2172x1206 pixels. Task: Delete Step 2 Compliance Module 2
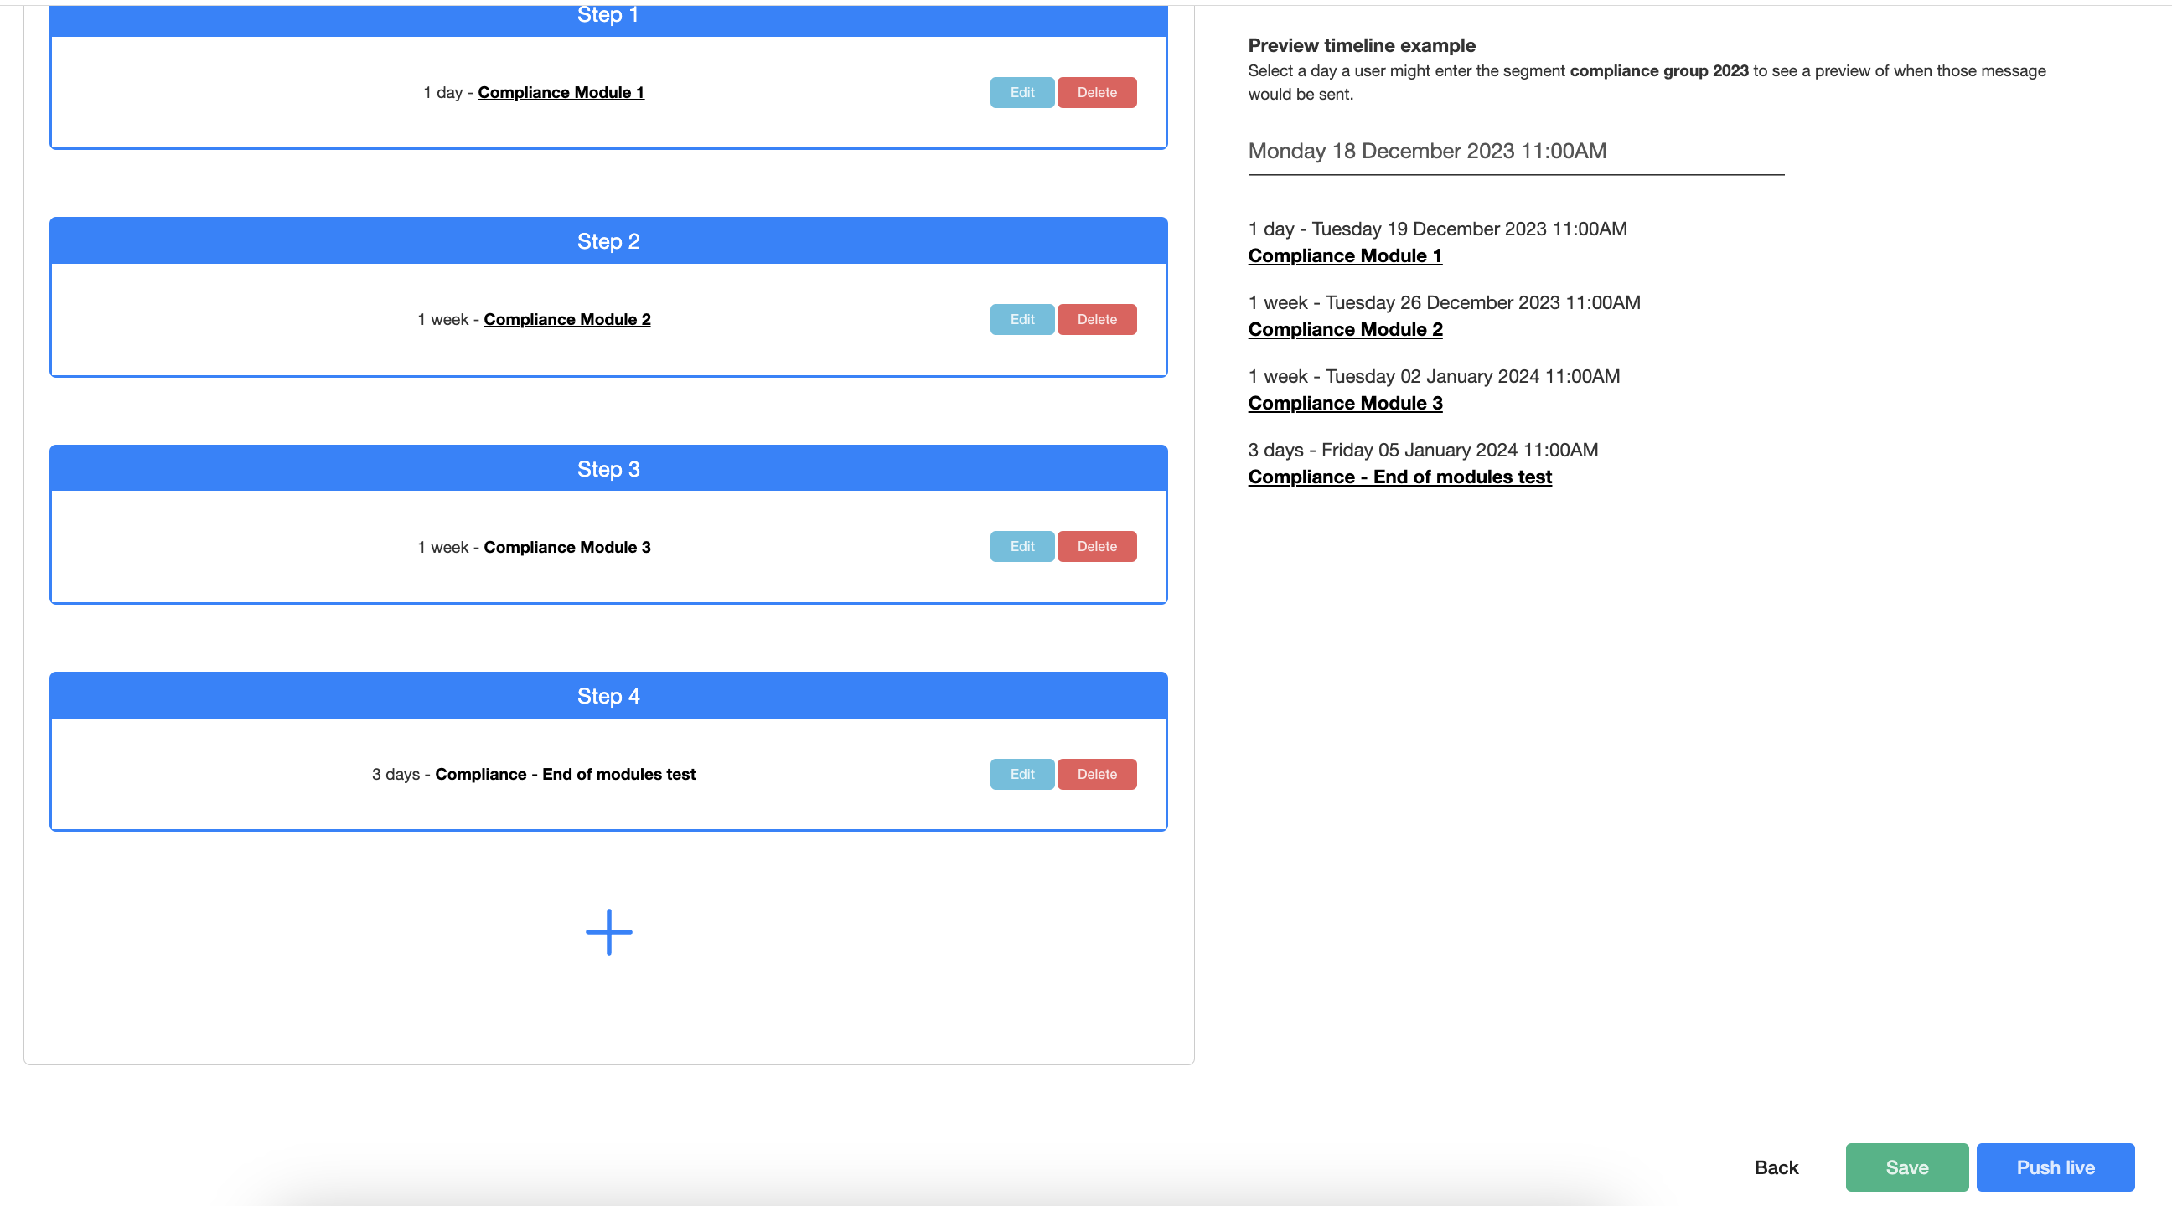click(x=1096, y=319)
